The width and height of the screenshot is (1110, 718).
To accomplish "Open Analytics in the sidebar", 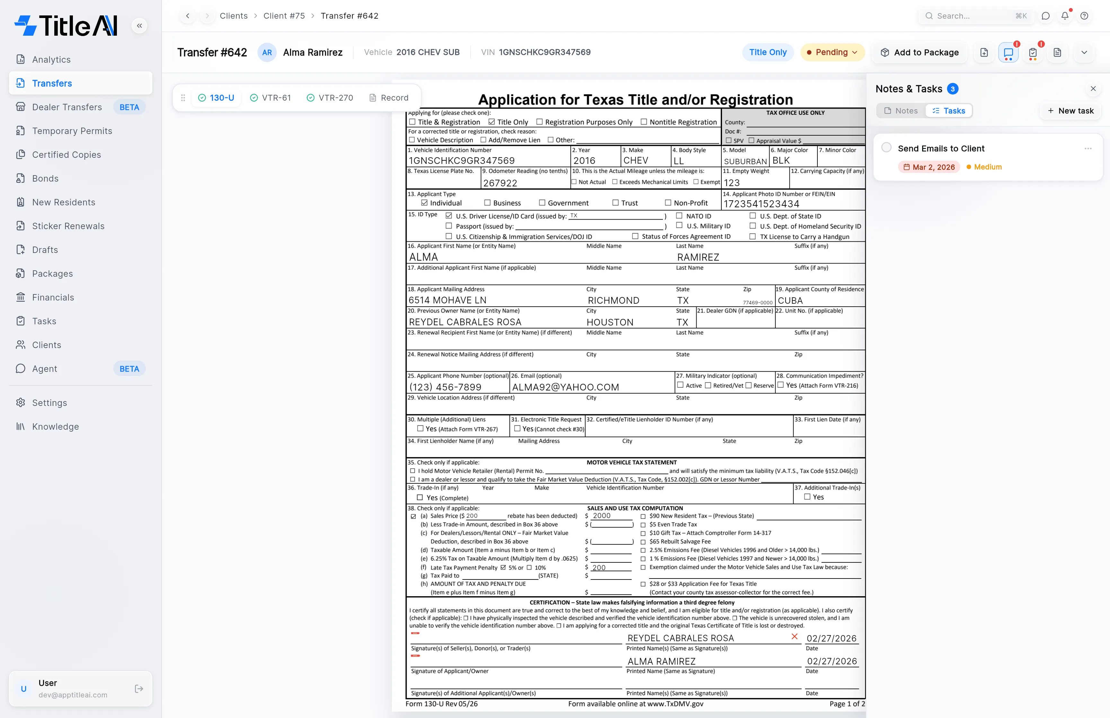I will coord(81,60).
